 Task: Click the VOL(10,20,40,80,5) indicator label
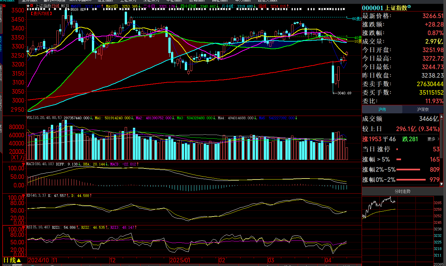pos(44,118)
